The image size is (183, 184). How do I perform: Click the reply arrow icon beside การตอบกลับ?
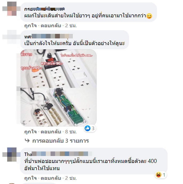[27, 141]
